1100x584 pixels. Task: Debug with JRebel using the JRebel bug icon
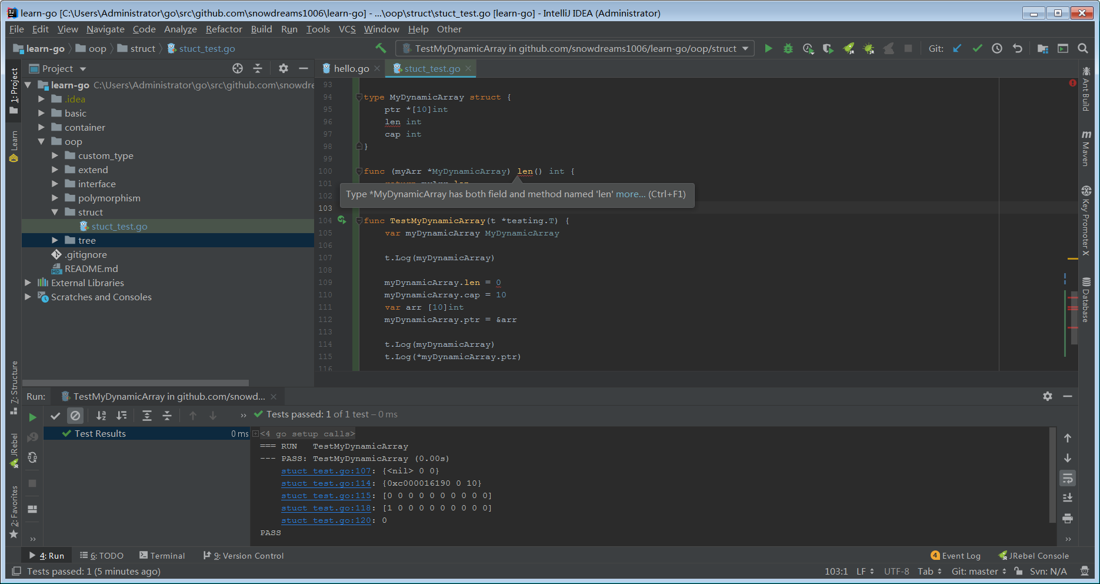tap(869, 48)
